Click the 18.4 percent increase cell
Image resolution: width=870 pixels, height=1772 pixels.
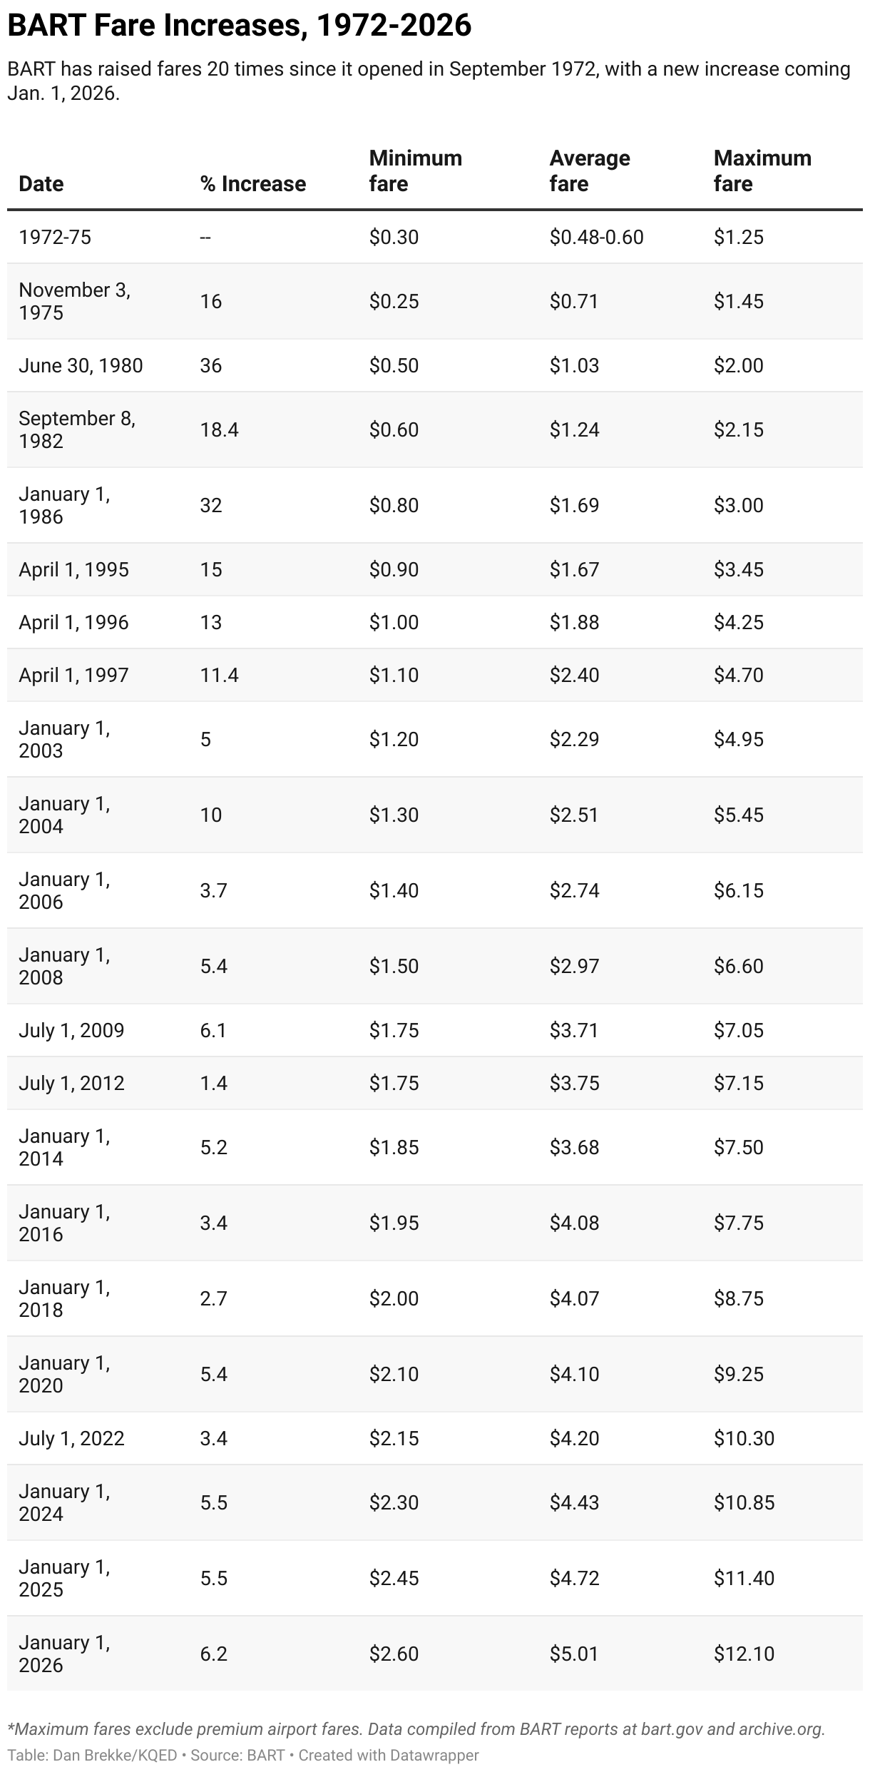point(219,429)
